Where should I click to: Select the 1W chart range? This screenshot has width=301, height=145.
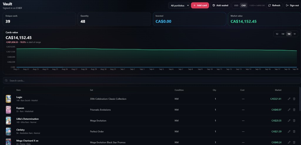click(283, 34)
